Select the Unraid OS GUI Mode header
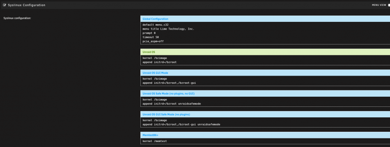390x147 pixels. [x=265, y=73]
